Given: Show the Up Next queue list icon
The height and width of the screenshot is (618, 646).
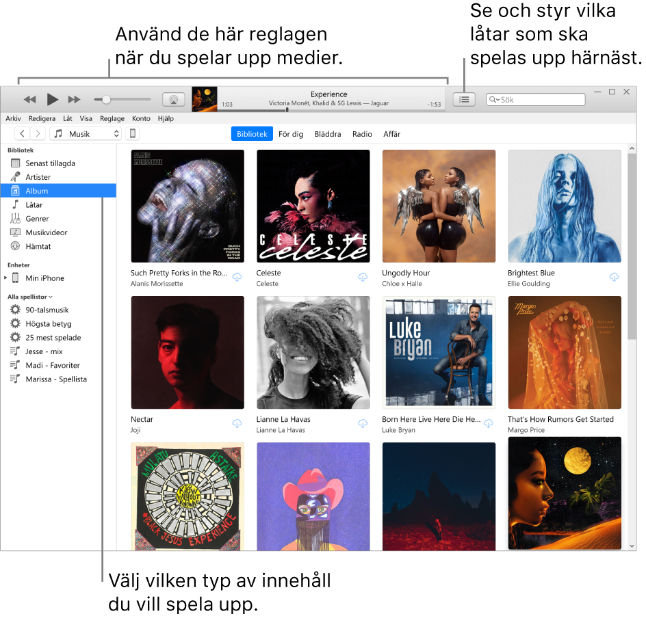Looking at the screenshot, I should pyautogui.click(x=464, y=99).
